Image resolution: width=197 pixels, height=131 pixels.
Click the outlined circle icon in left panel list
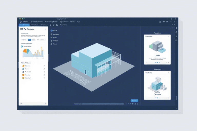tap(23, 72)
